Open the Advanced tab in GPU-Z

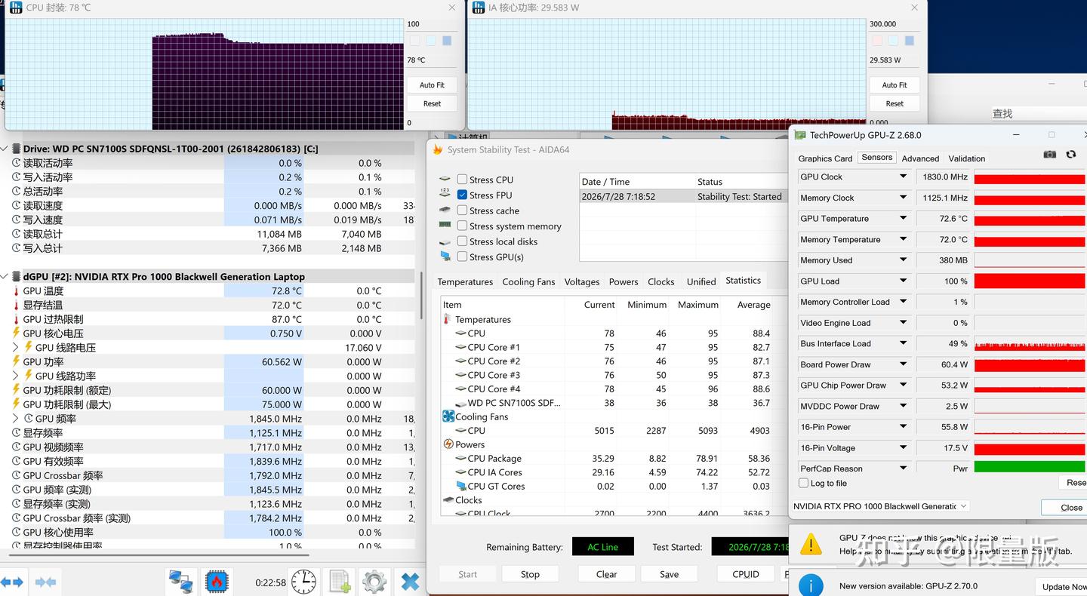click(x=920, y=158)
